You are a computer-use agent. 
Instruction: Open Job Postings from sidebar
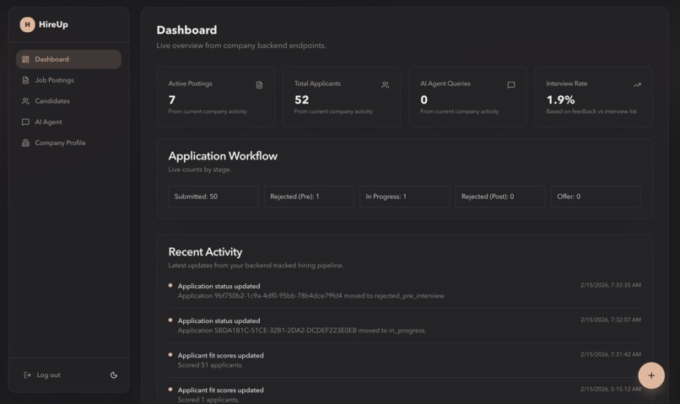tap(68, 80)
